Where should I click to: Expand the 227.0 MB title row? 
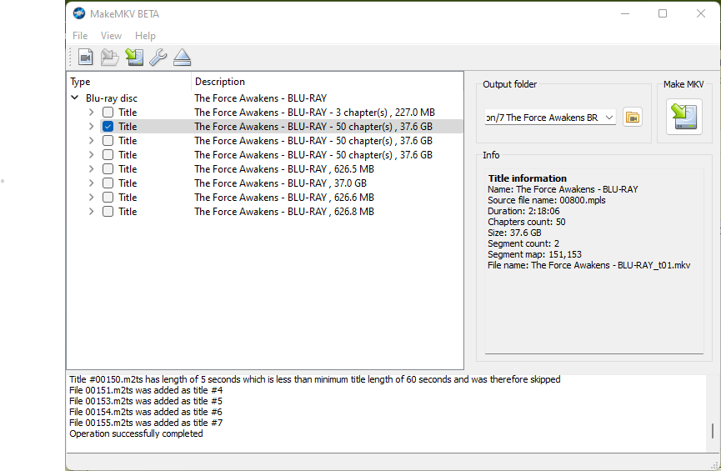(91, 113)
